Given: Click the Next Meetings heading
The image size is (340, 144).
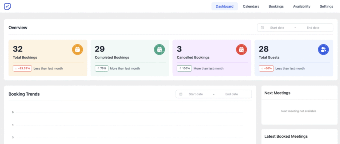Looking at the screenshot, I should coord(277,93).
